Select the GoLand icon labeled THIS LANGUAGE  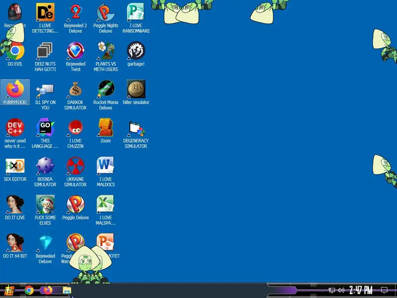pyautogui.click(x=45, y=127)
